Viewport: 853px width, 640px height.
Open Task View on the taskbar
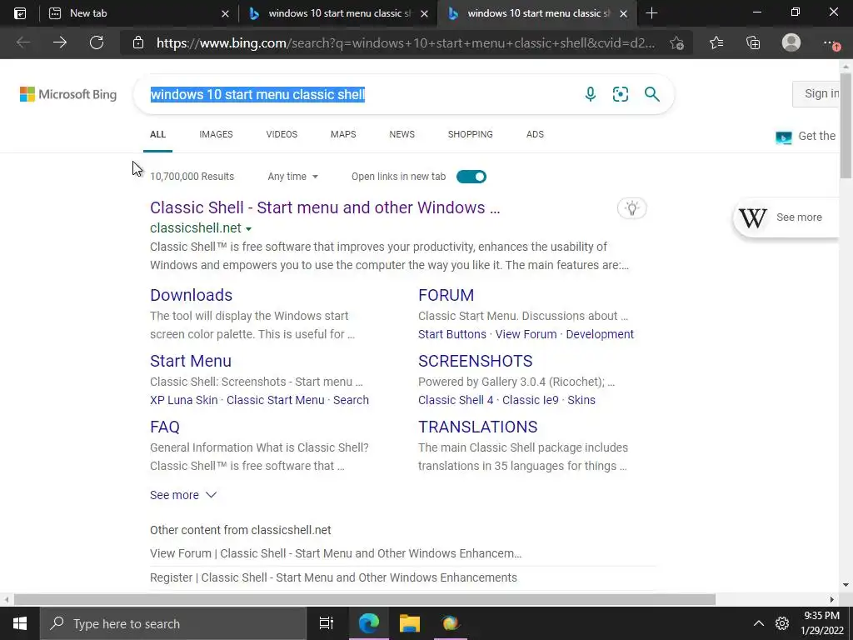(x=326, y=623)
